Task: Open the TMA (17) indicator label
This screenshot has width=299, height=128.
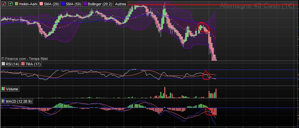Action: click(33, 64)
